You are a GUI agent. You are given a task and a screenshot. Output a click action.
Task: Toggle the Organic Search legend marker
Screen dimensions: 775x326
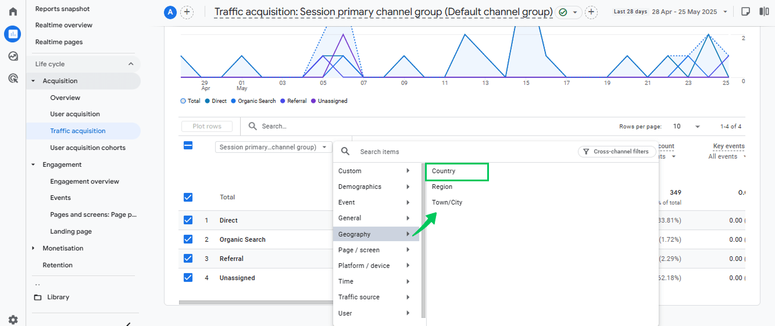point(233,101)
